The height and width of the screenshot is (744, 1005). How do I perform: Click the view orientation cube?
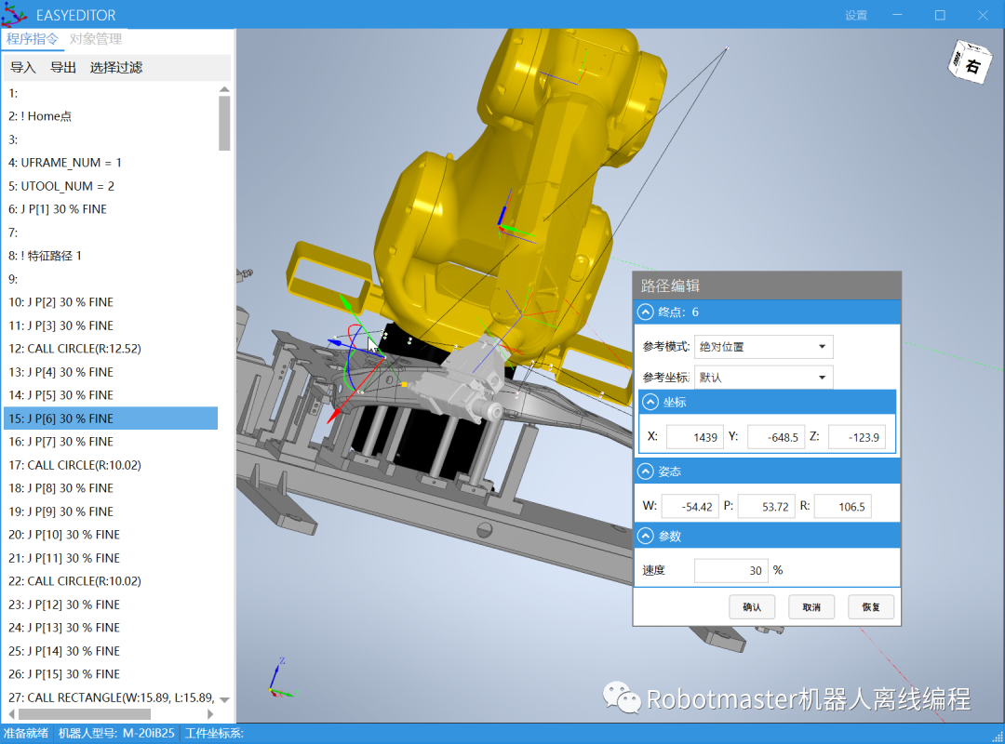[967, 63]
